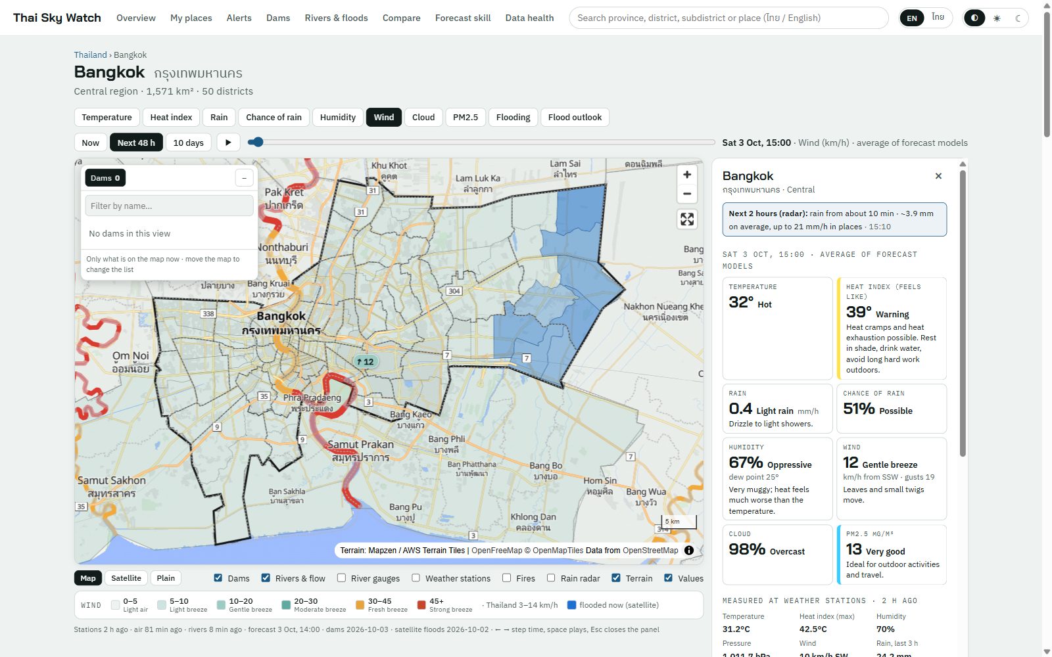Click the wind value 12 map marker
1052x657 pixels.
click(x=365, y=361)
